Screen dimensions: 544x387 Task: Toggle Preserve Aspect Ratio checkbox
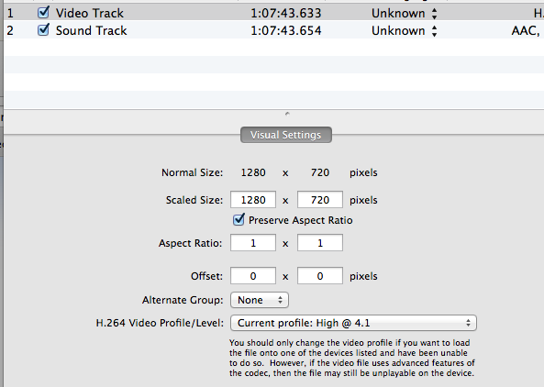tap(239, 220)
